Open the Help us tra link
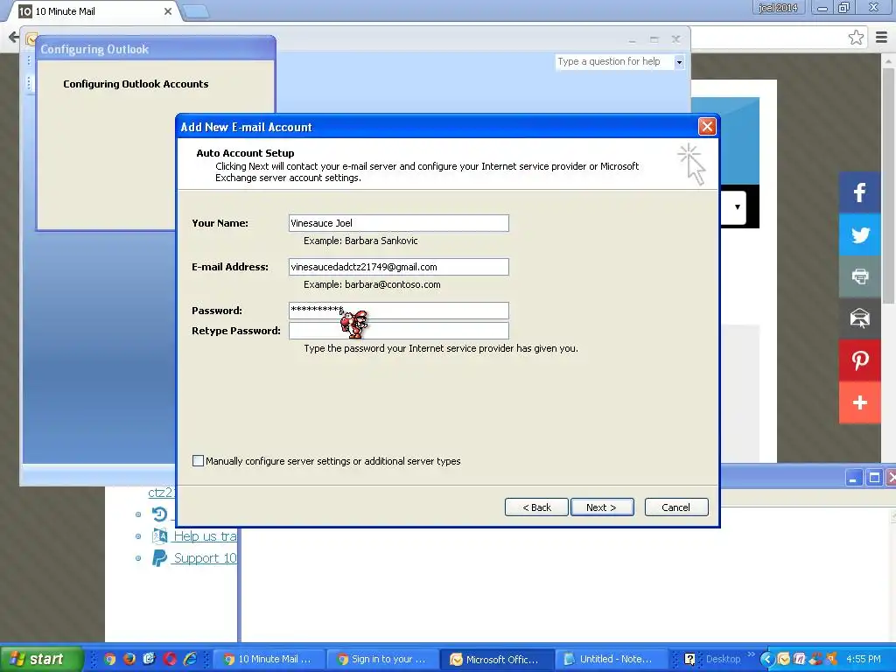 (205, 536)
